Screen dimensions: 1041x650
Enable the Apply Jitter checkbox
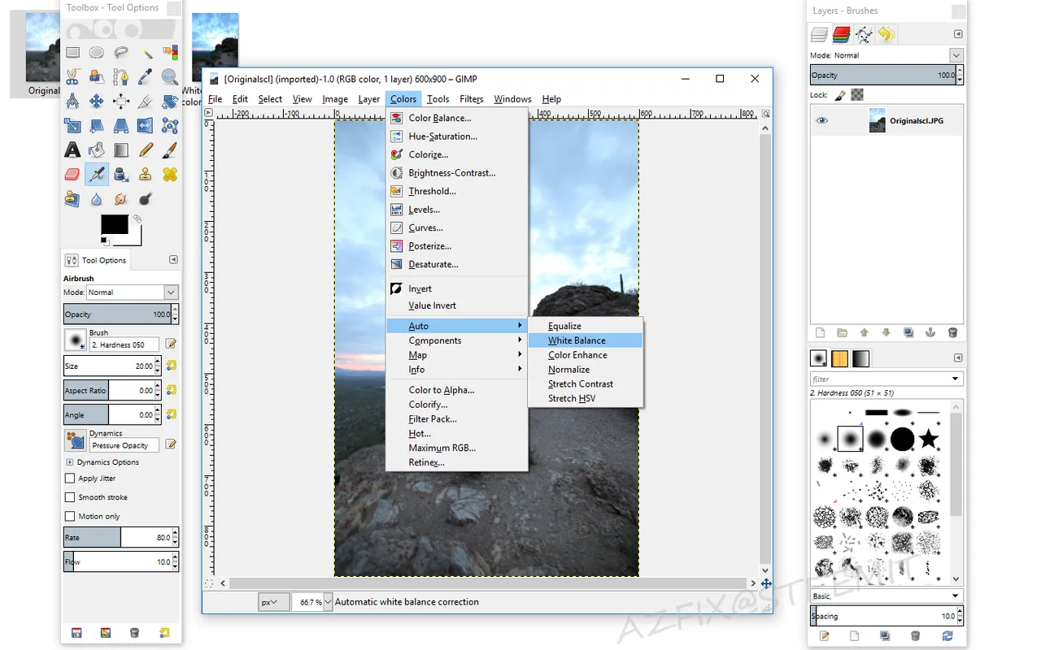click(x=69, y=479)
